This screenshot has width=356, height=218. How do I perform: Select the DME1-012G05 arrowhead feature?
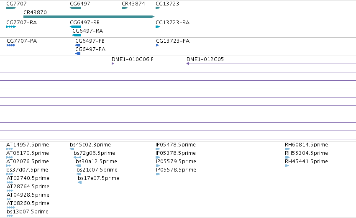(x=187, y=64)
